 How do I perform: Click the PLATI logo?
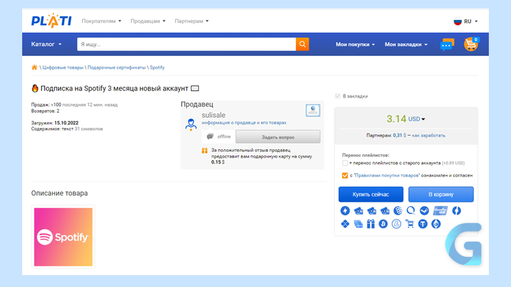[51, 21]
